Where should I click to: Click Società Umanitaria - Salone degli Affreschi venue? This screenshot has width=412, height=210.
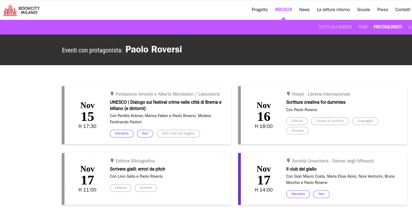[x=333, y=161]
